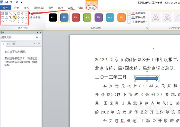Select the left brace shape
Image resolution: width=180 pixels, height=127 pixels.
[x=18, y=21]
